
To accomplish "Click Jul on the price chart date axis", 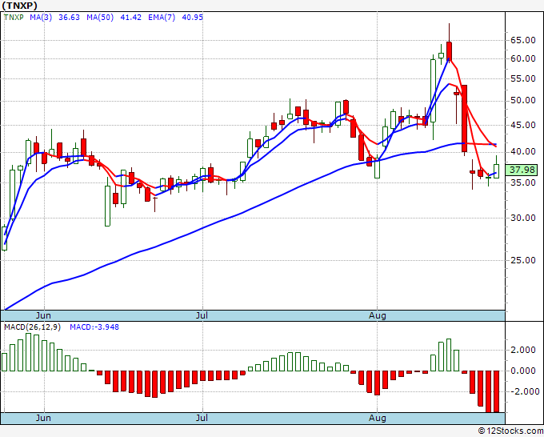I will tap(202, 316).
